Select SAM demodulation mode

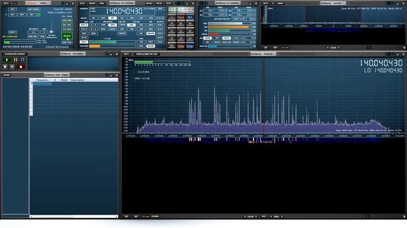pyautogui.click(x=103, y=18)
